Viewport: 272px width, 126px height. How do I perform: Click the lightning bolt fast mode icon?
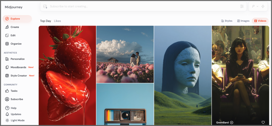click(x=263, y=6)
